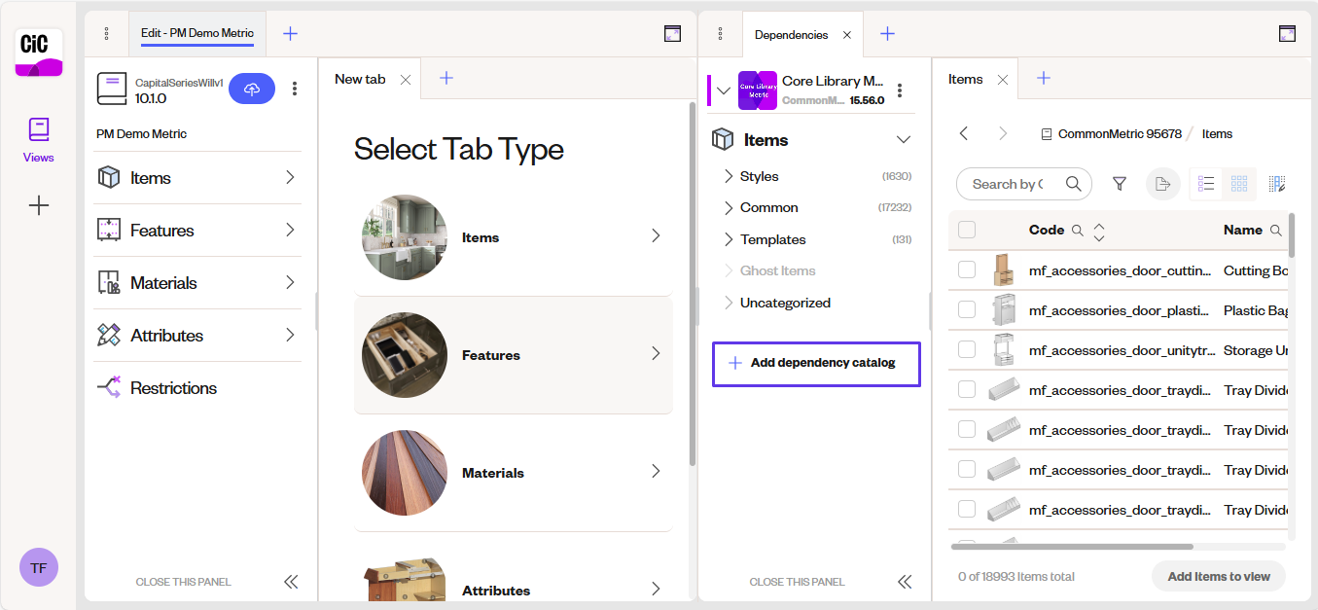Open the column editor icon

[x=1277, y=184]
